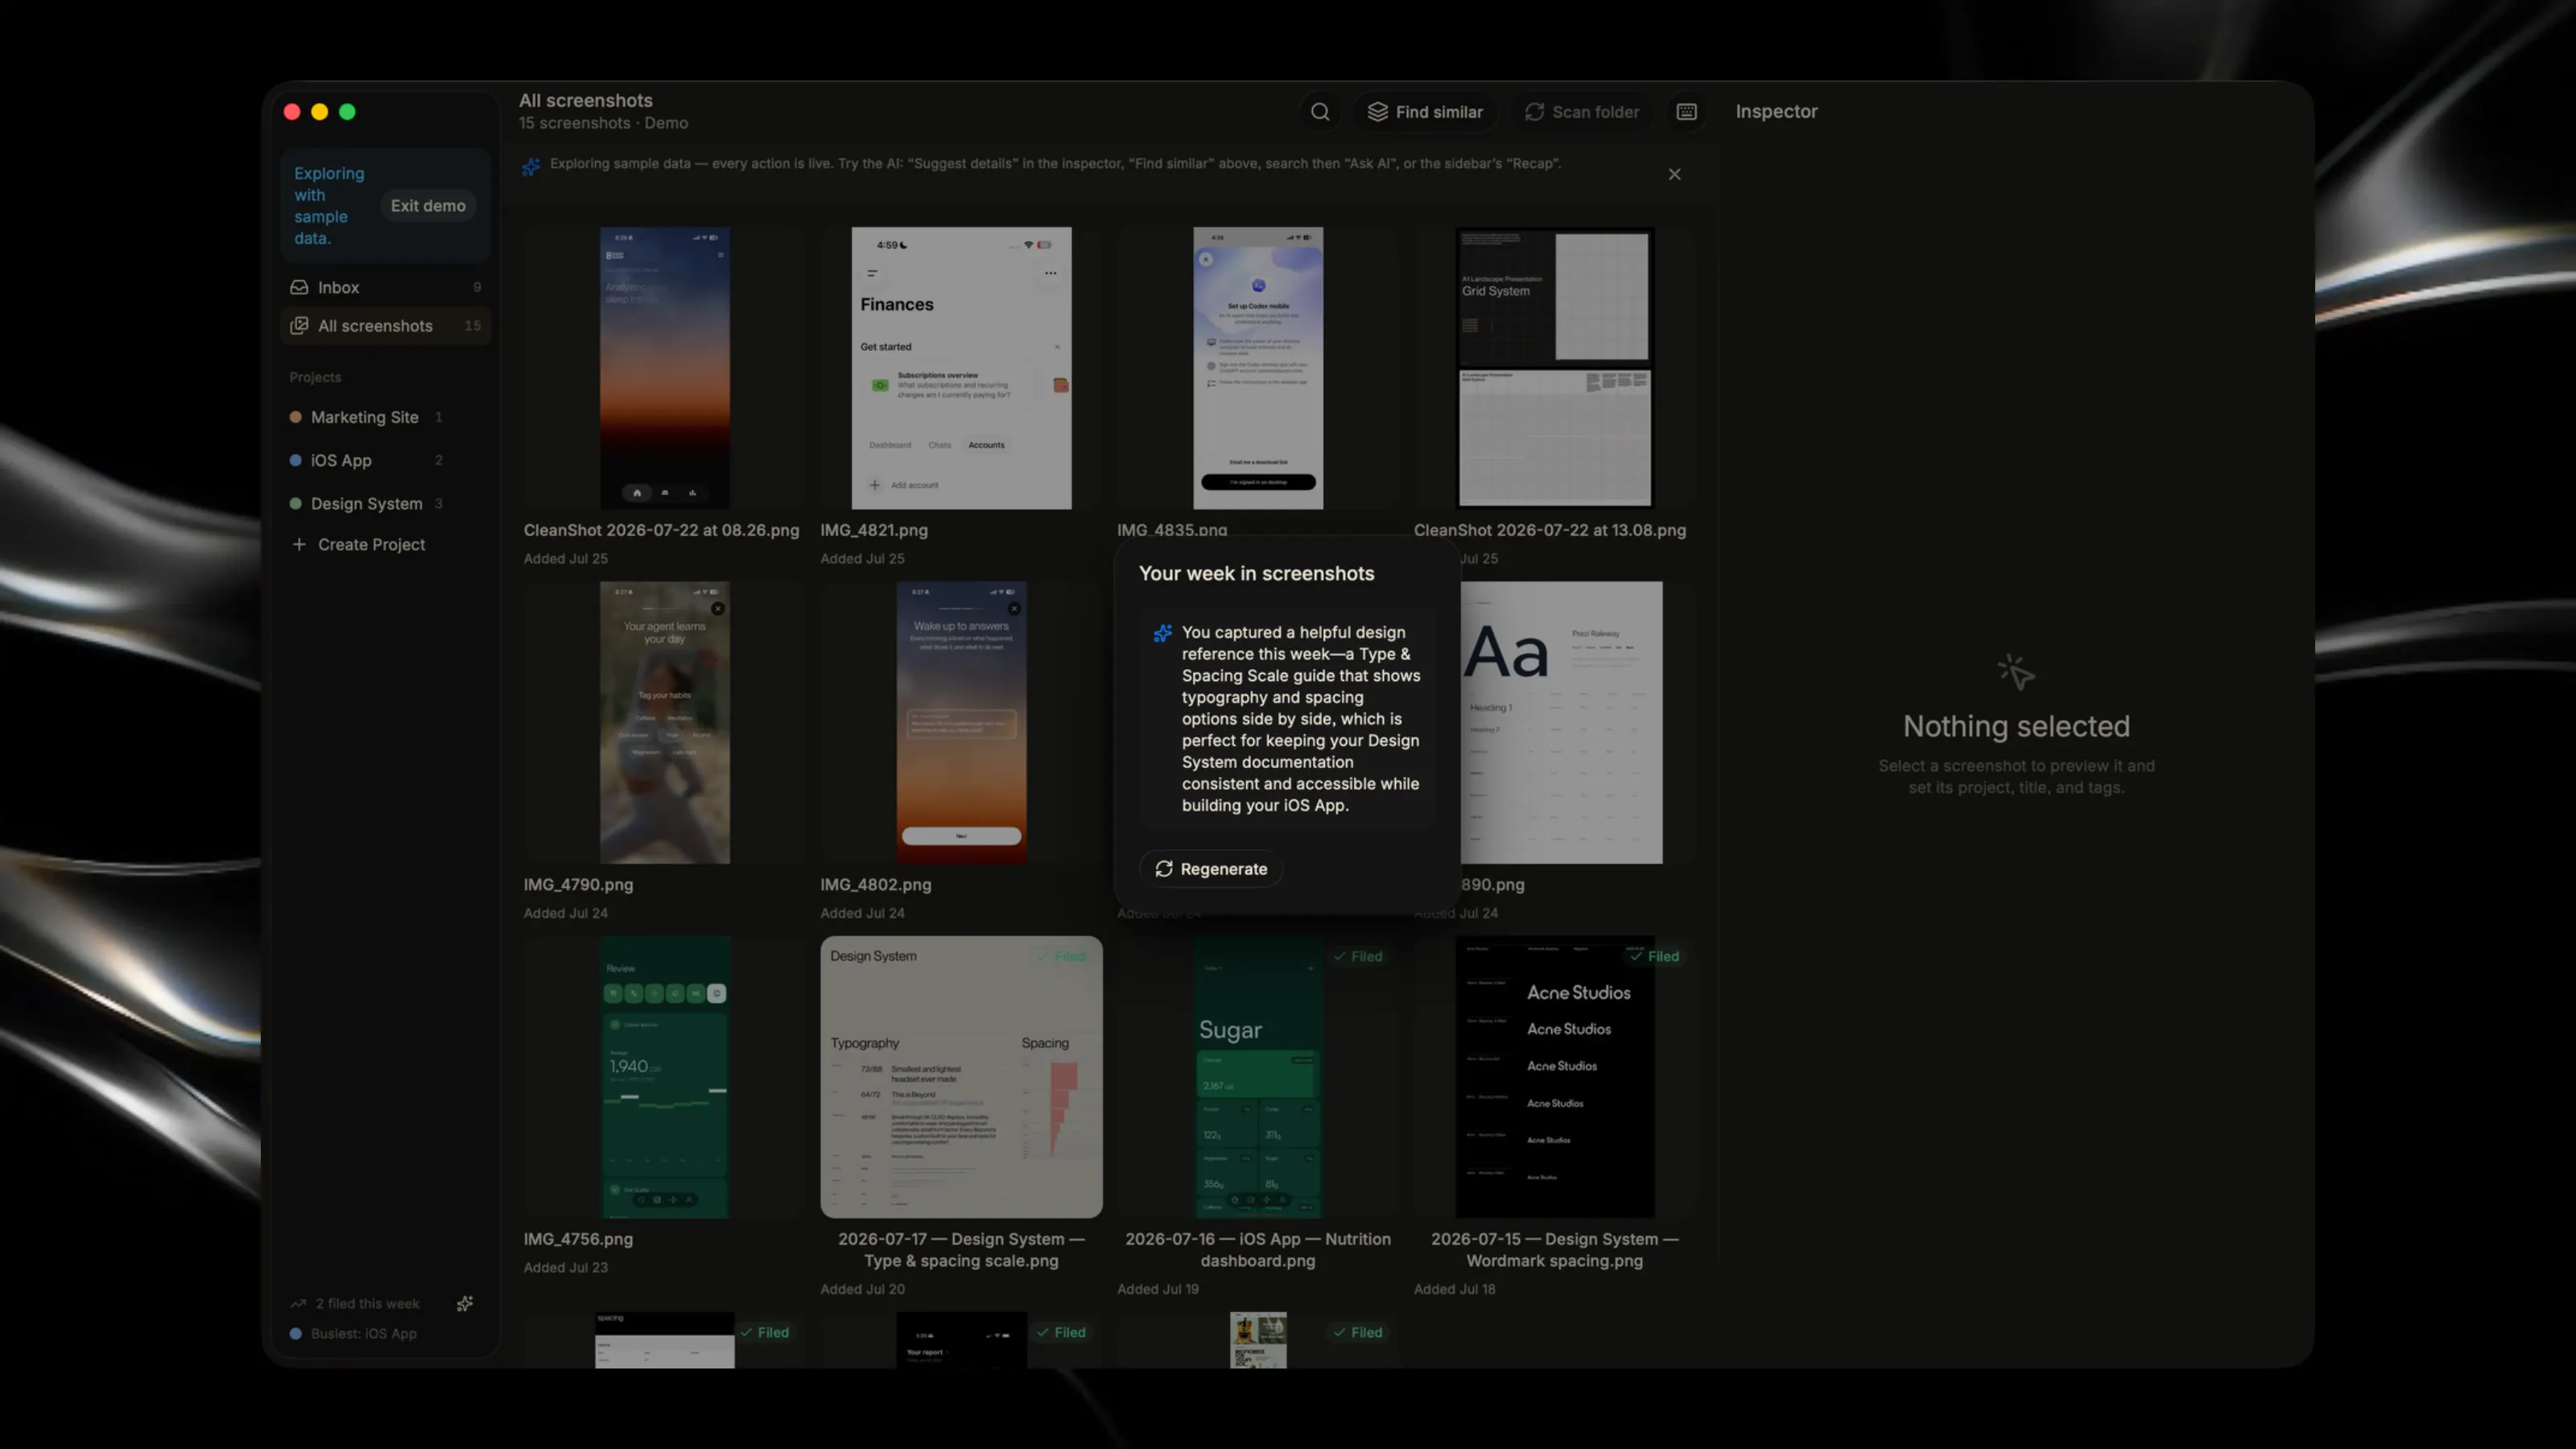Select the Finances screenshot thumbnail

961,368
